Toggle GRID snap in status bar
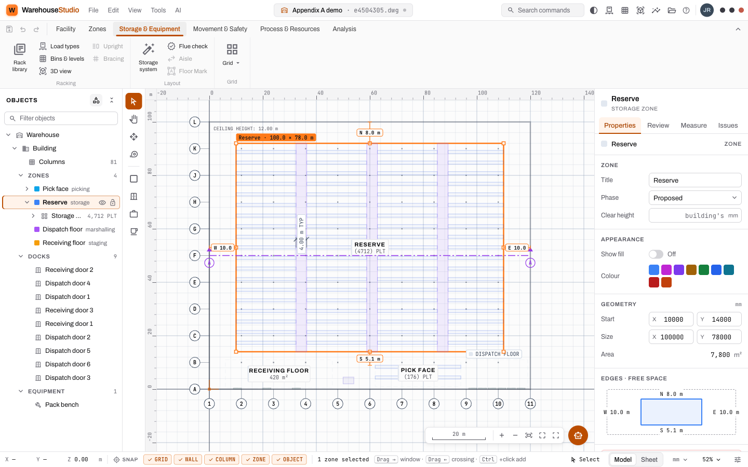Viewport: 748px width, 467px height. 157,460
